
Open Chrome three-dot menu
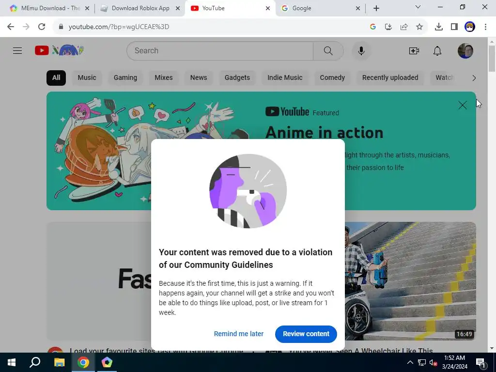tap(485, 27)
